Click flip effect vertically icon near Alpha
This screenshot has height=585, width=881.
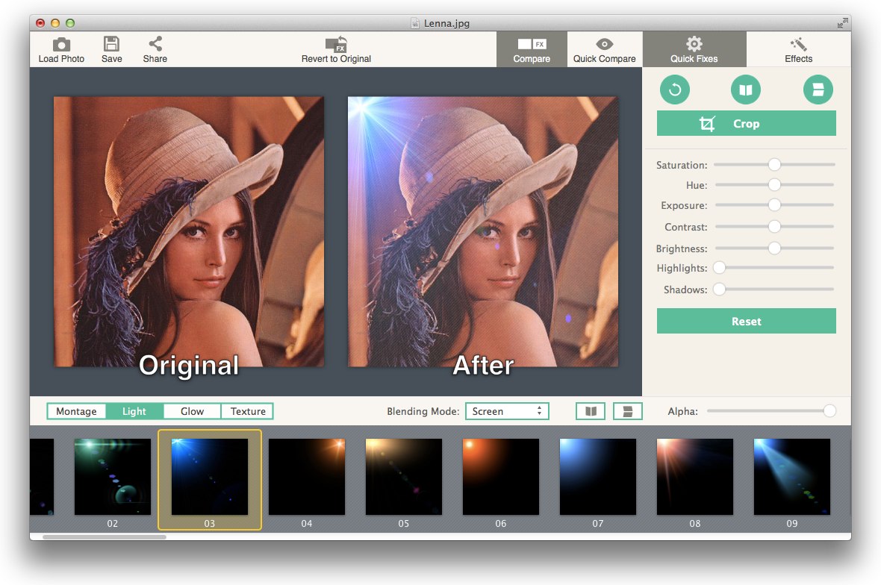point(628,412)
